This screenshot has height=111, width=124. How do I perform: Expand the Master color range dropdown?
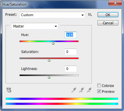coord(35,26)
